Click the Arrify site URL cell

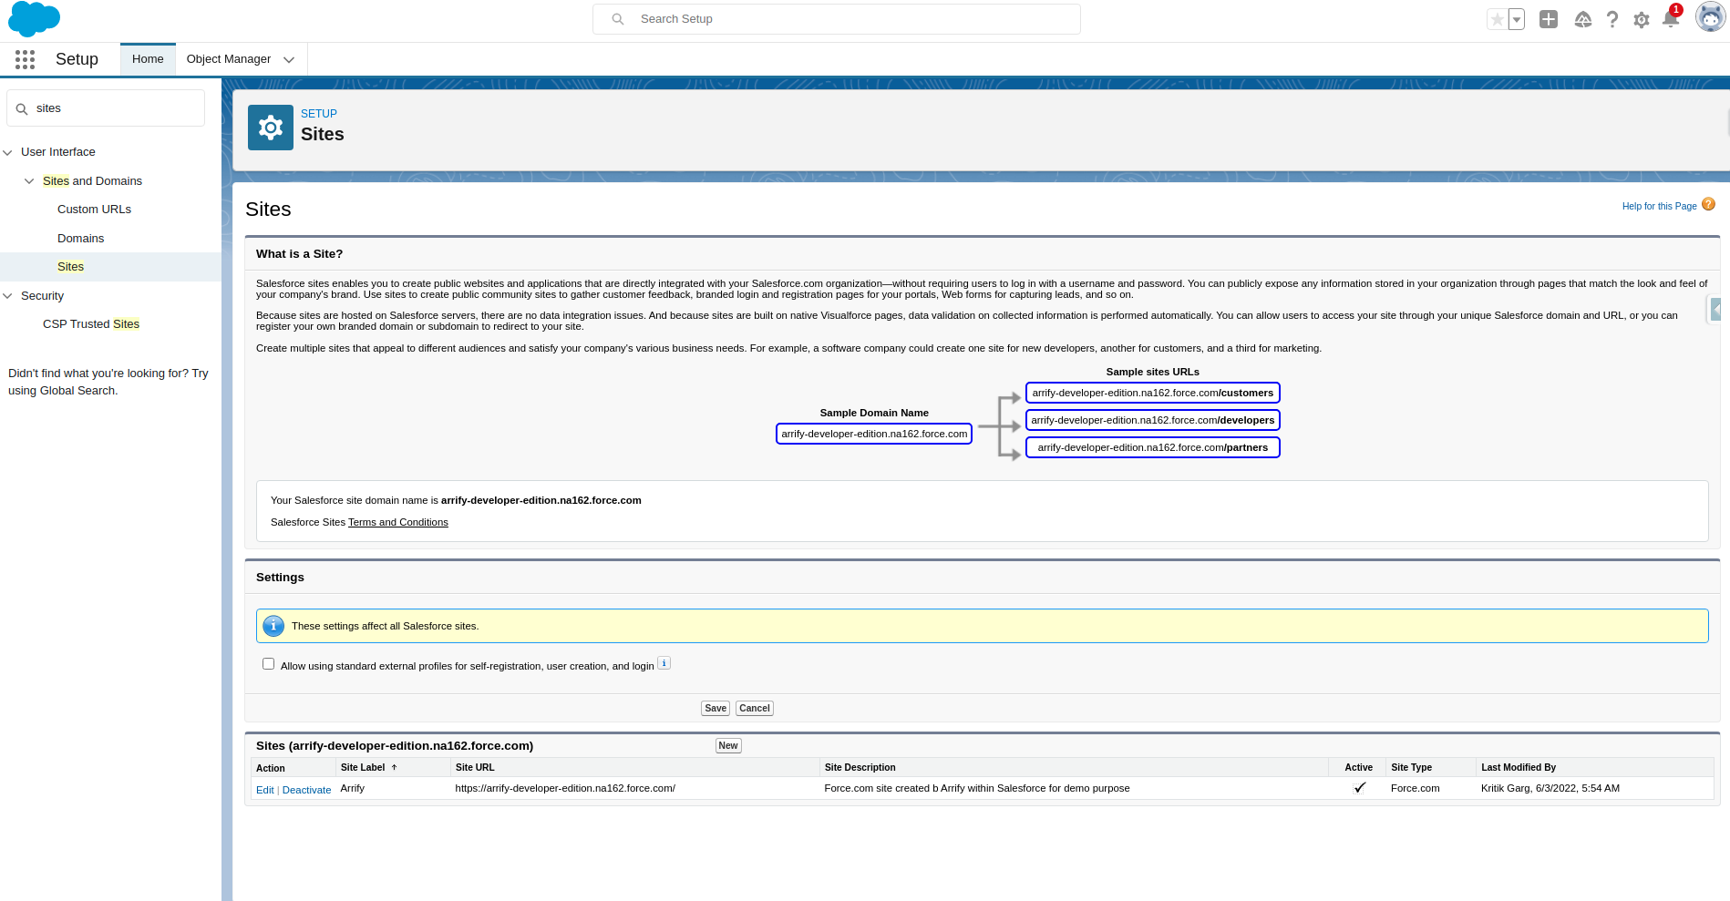[x=565, y=788]
